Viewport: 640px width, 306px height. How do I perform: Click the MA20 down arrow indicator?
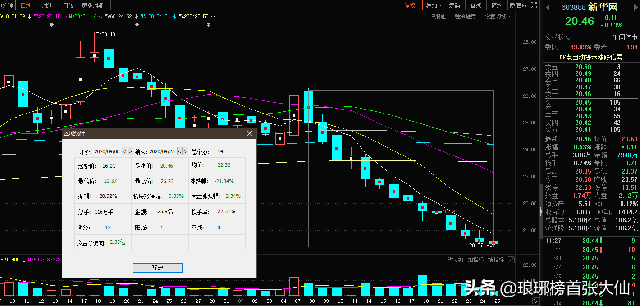click(x=65, y=16)
